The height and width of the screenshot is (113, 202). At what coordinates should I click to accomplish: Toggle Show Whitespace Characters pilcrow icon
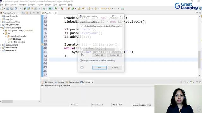pyautogui.click(x=39, y=8)
